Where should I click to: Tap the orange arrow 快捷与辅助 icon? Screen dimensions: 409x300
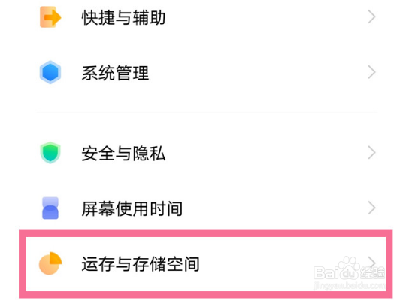point(50,17)
